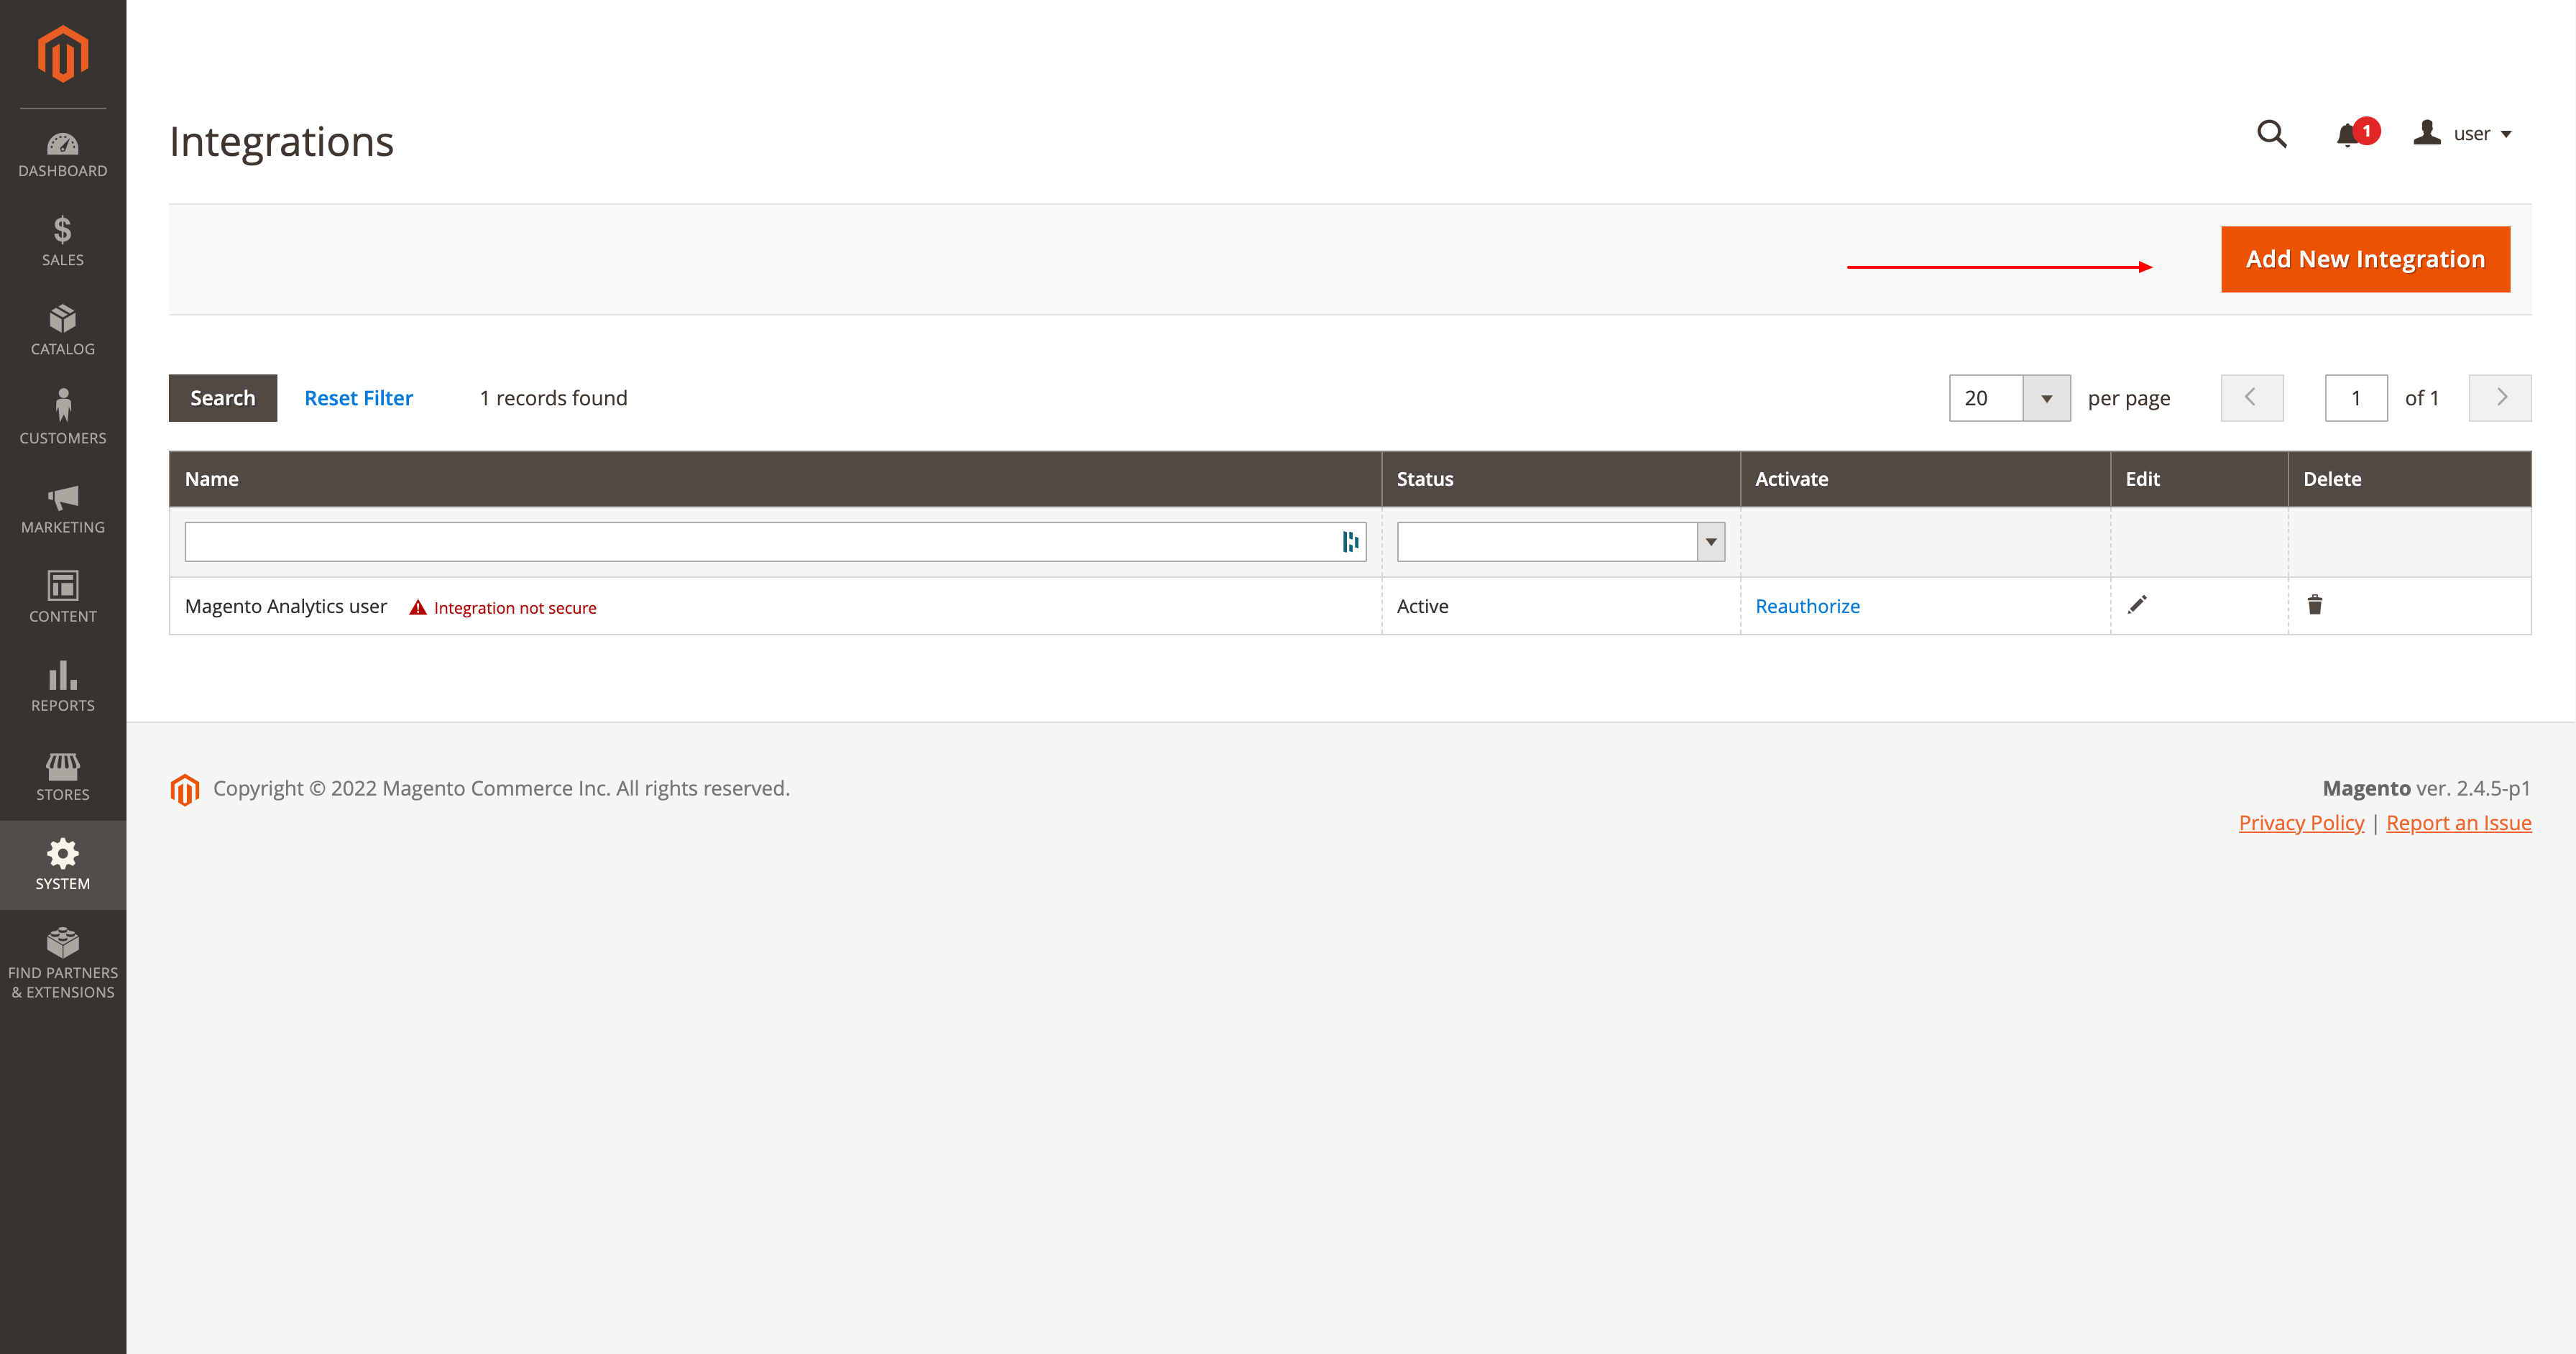Click the Reset Filter option
The height and width of the screenshot is (1354, 2576).
[358, 397]
